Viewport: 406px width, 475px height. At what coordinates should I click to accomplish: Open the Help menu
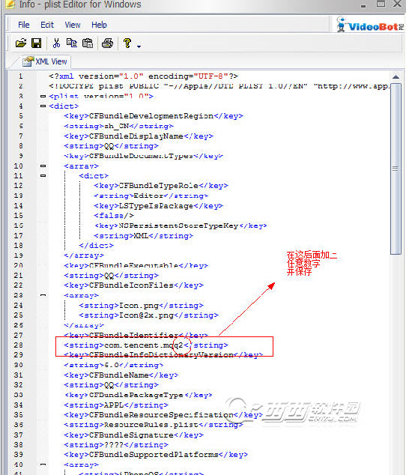pyautogui.click(x=99, y=25)
